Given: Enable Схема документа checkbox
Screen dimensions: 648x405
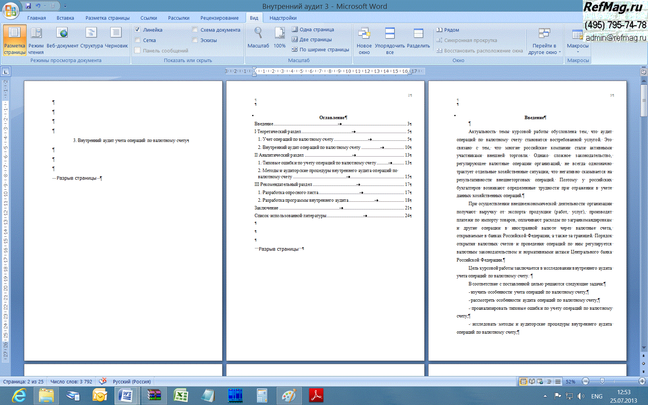Looking at the screenshot, I should click(195, 30).
